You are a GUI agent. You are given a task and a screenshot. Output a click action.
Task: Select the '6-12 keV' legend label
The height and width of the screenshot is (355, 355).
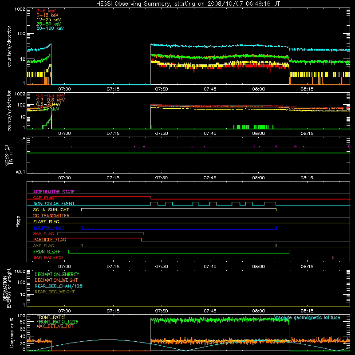point(47,15)
